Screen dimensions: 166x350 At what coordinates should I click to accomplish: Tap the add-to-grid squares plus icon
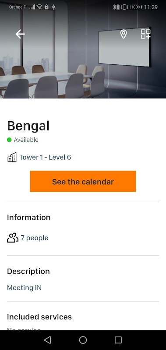click(x=146, y=34)
